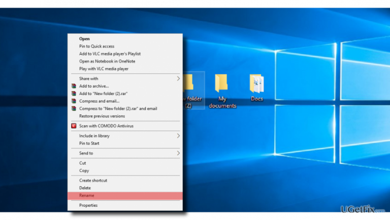The height and width of the screenshot is (220, 390).
Task: Select Scan with COMODO Antivirus
Action: (125, 126)
